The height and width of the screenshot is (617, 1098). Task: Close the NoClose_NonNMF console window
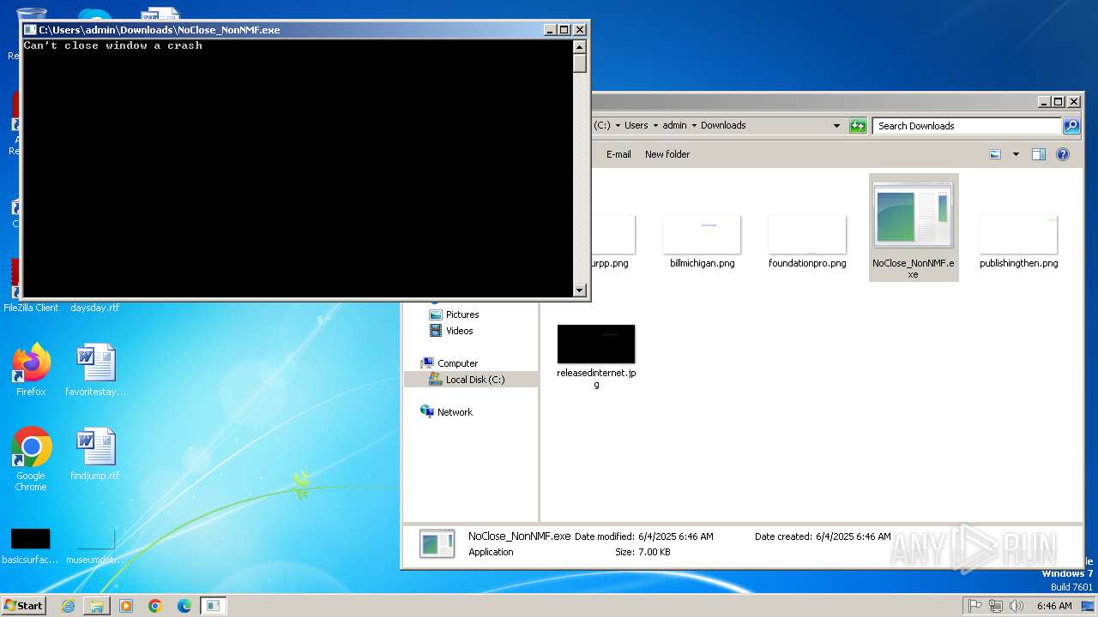[x=580, y=30]
